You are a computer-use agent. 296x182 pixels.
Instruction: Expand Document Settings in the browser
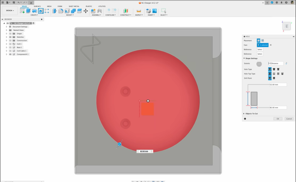[x=6, y=27]
